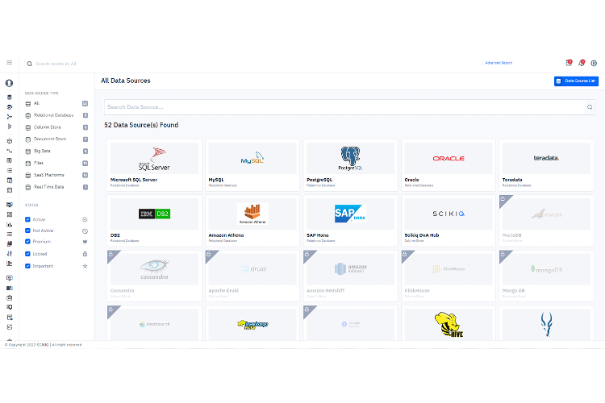Focus the Search Data Source input field
The height and width of the screenshot is (403, 605).
click(x=344, y=107)
